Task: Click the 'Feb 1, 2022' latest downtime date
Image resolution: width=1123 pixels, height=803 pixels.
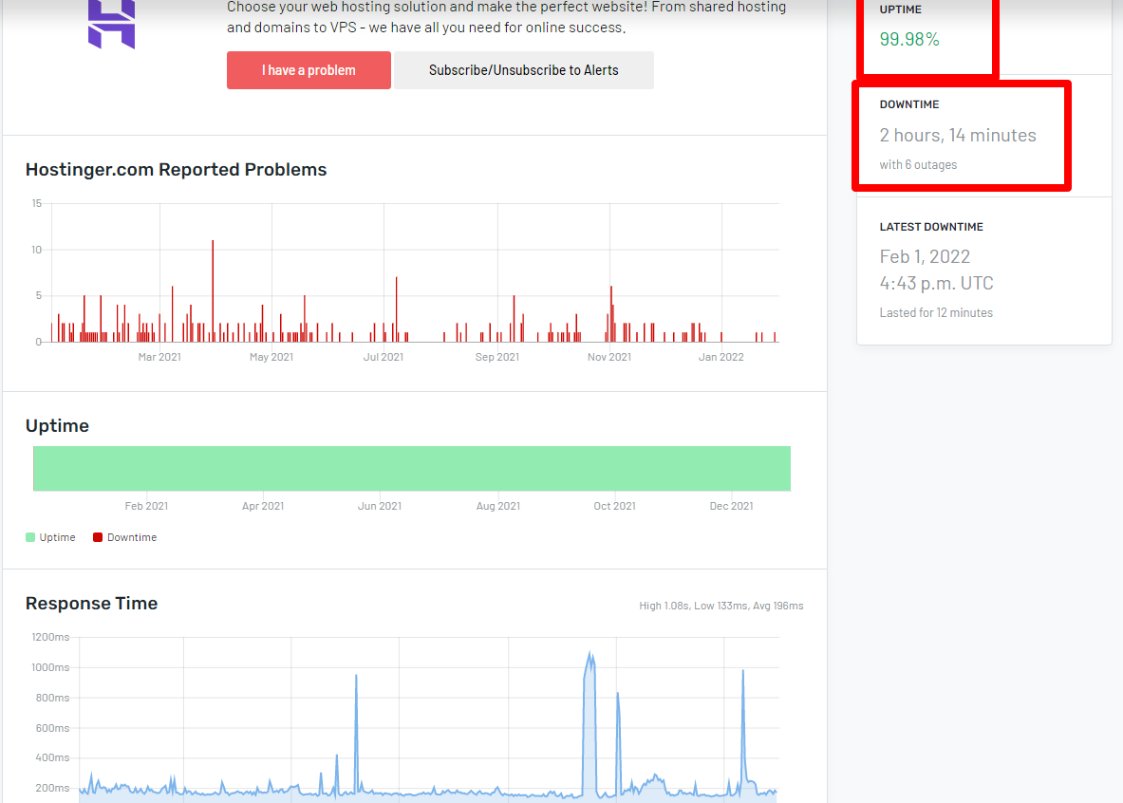Action: coord(925,256)
